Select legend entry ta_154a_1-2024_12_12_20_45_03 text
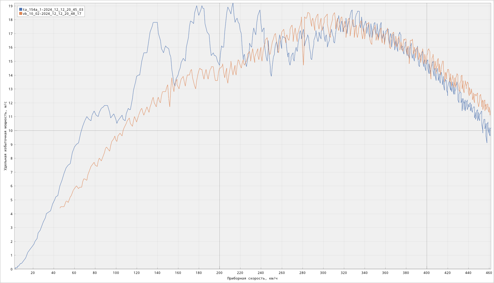Viewport: 494px width, 283px height. (x=53, y=10)
